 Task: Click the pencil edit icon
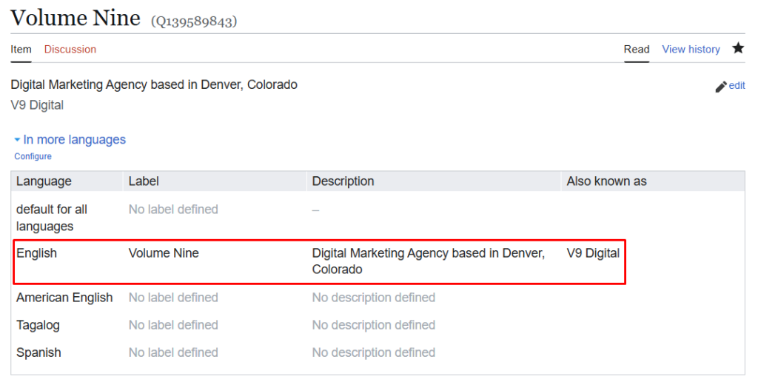(721, 87)
